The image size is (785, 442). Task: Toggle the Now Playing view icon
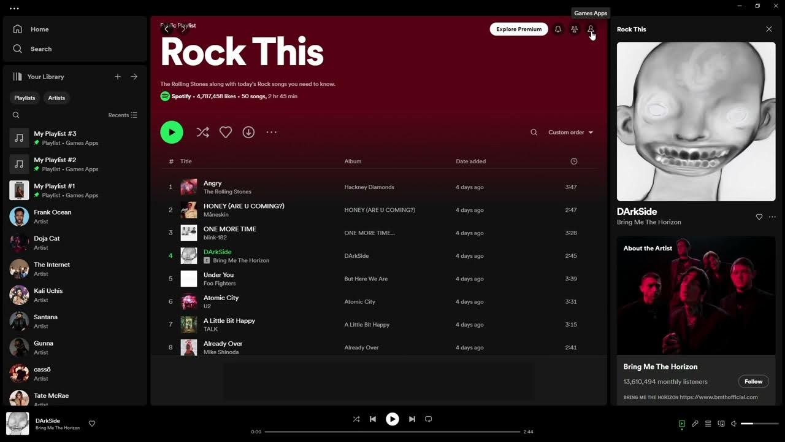pyautogui.click(x=682, y=424)
